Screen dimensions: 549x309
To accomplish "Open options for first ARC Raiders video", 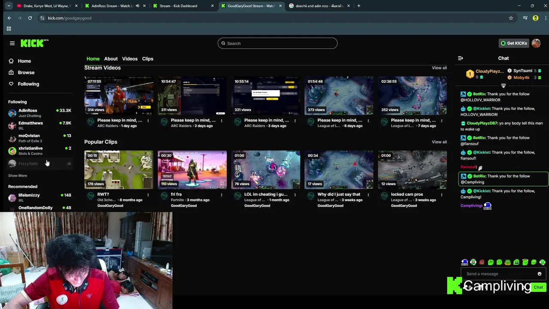I will [x=148, y=121].
